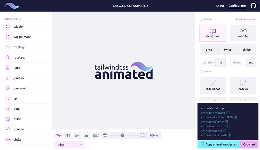Open help for animate-duration-1000 class
The image size is (260, 150).
(235, 117)
